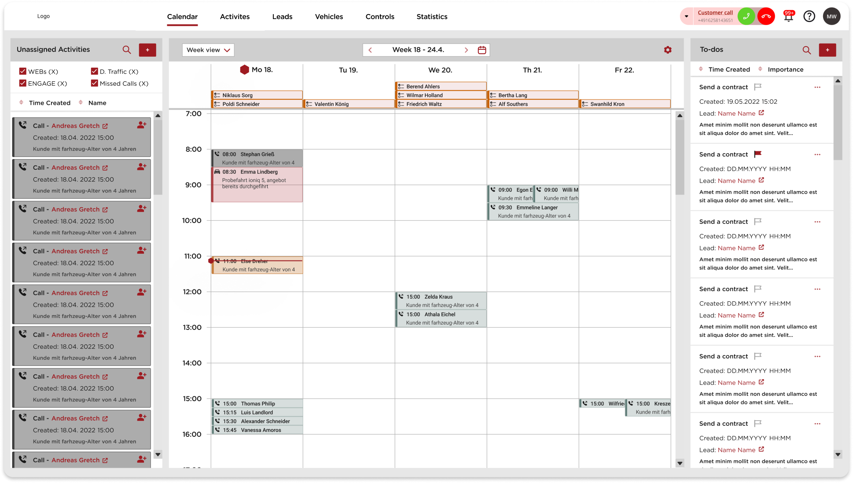Uncheck the Missed Calls filter

coord(94,83)
